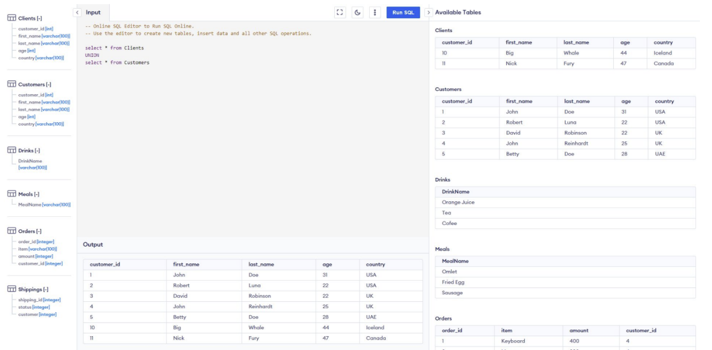
Task: Click 'Orange Juice' row in Drinks table
Action: [x=566, y=202]
